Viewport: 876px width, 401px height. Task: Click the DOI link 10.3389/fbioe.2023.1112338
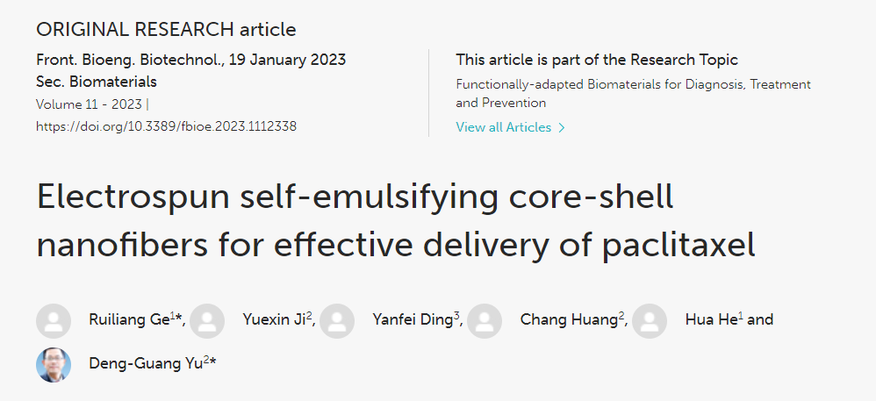tap(166, 126)
